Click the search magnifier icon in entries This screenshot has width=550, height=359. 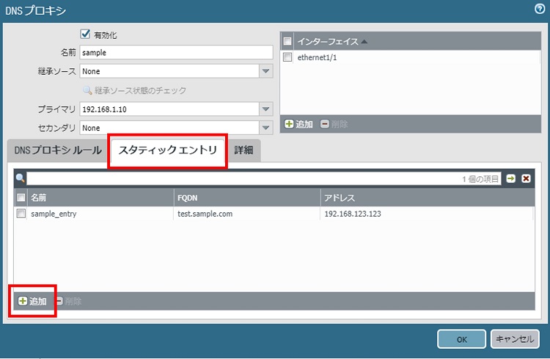21,178
